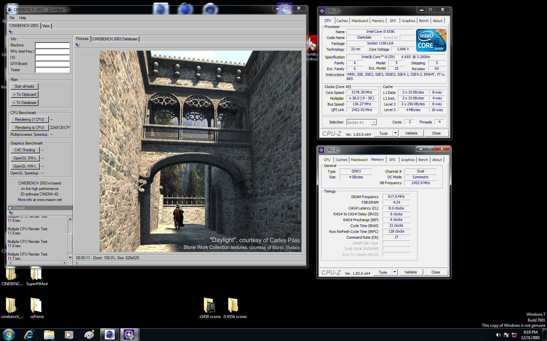Viewport: 547px width, 341px height.
Task: Click upper CPU-Z title bar icon
Action: [322, 11]
